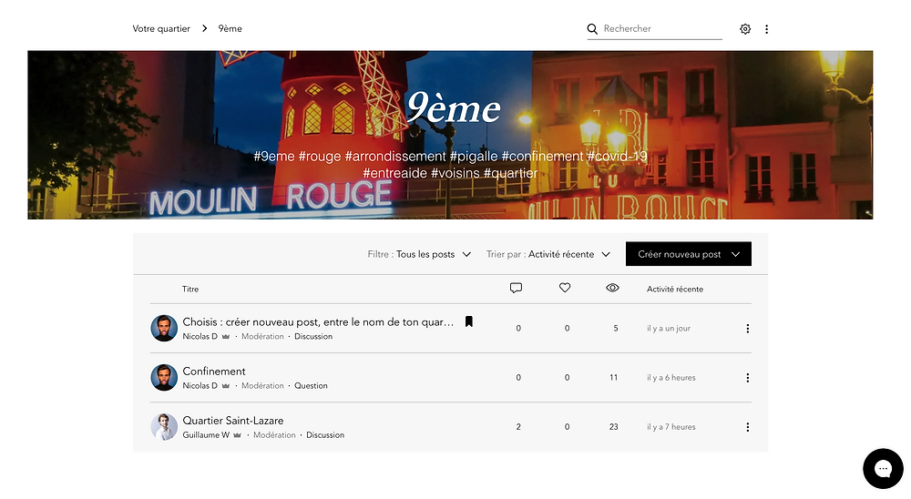Click the Créer nouveau post button

[x=689, y=254]
